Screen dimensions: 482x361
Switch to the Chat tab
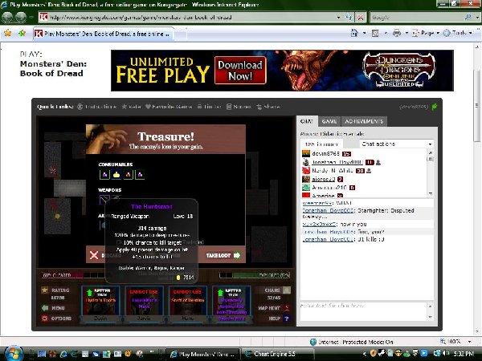pyautogui.click(x=307, y=121)
